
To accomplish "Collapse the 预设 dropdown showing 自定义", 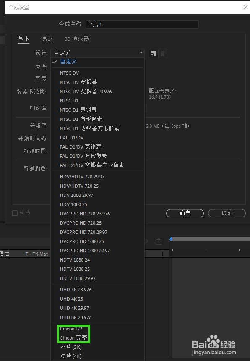I will coord(98,53).
